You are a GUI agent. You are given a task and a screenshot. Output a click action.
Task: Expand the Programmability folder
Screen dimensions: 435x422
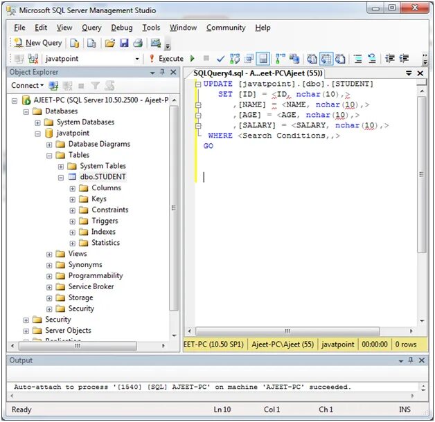pyautogui.click(x=49, y=276)
